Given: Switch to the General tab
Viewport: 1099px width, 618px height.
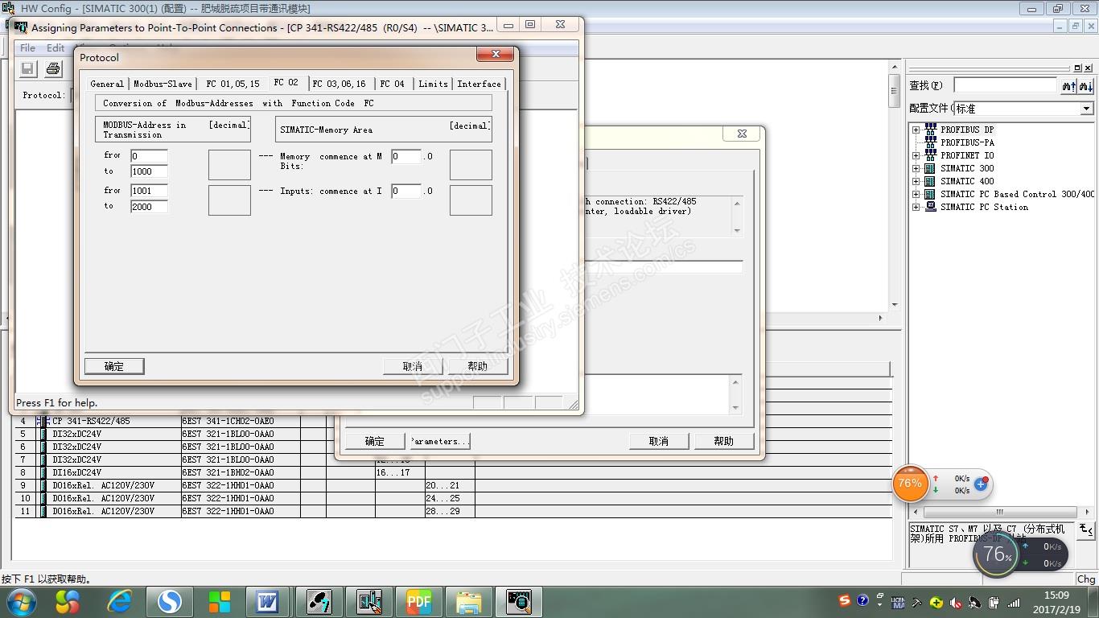Looking at the screenshot, I should point(107,84).
